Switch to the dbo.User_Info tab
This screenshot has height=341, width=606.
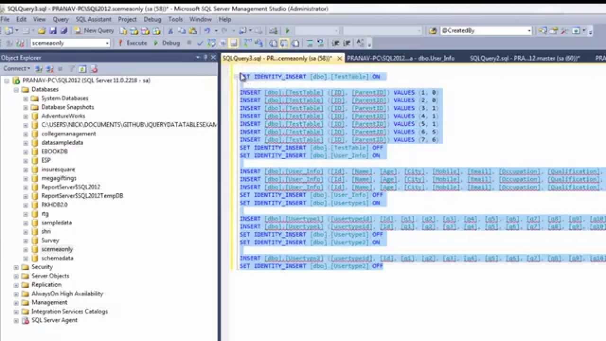click(401, 58)
